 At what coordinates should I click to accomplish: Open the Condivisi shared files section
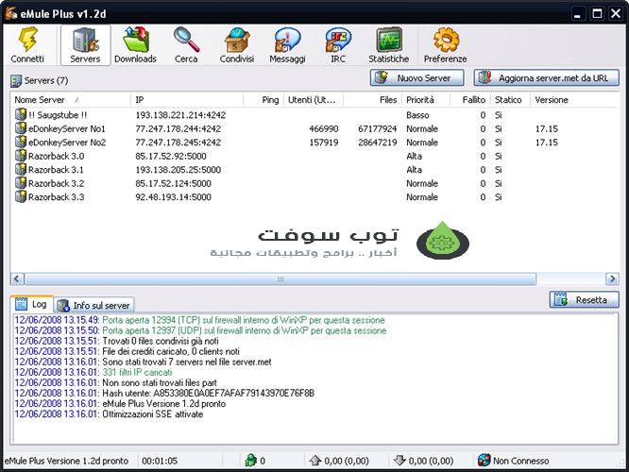(237, 45)
